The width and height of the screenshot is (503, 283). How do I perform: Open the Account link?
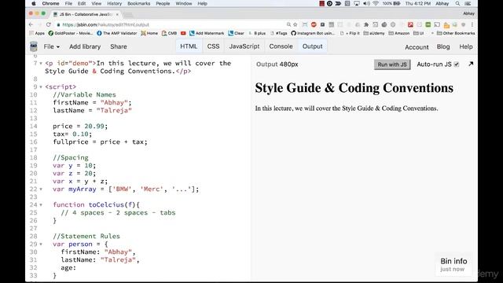[x=417, y=47]
